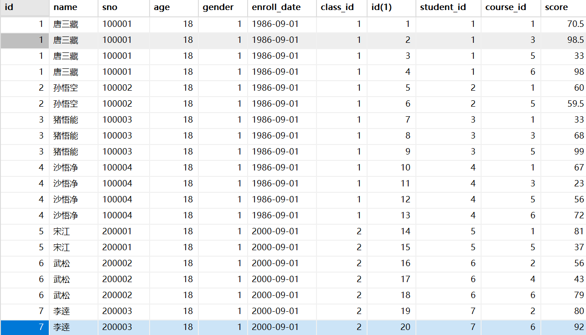Select id(1) cell with value 18

391,295
